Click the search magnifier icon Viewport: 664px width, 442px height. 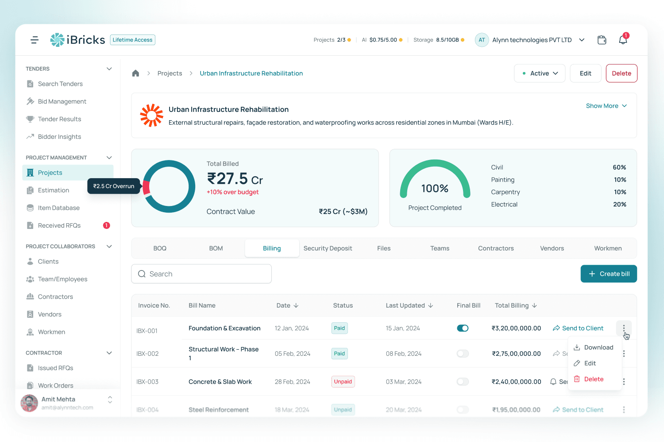[142, 274]
